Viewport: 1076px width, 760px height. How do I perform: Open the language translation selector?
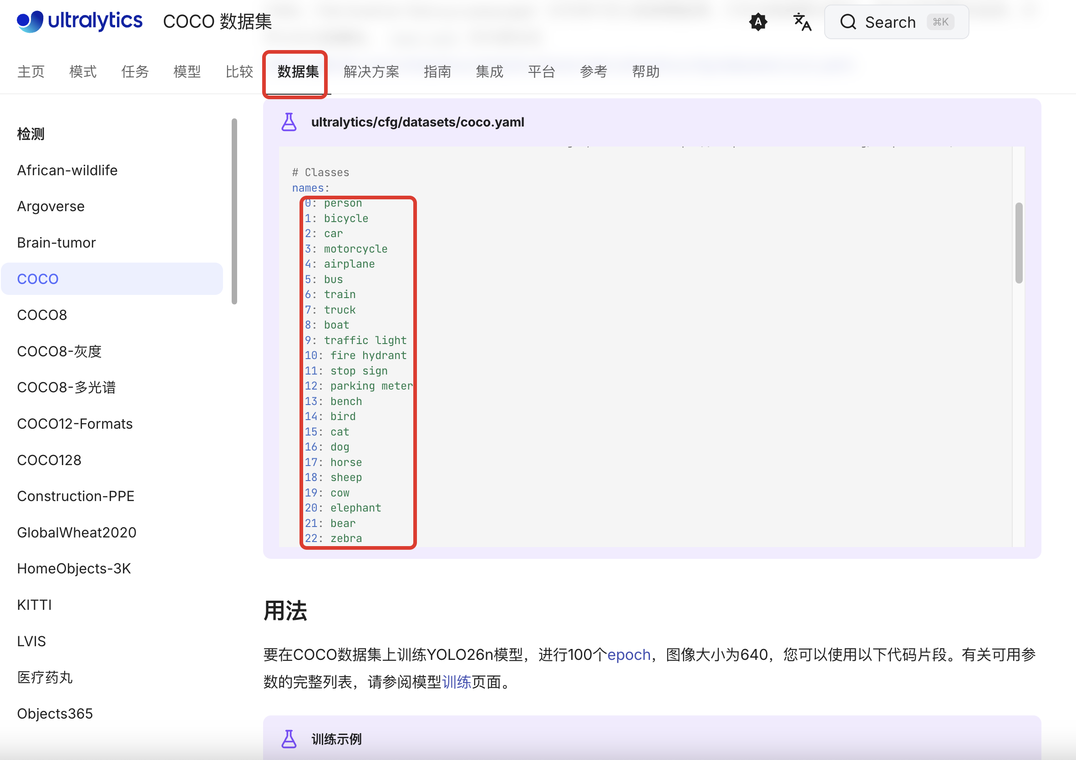[802, 22]
